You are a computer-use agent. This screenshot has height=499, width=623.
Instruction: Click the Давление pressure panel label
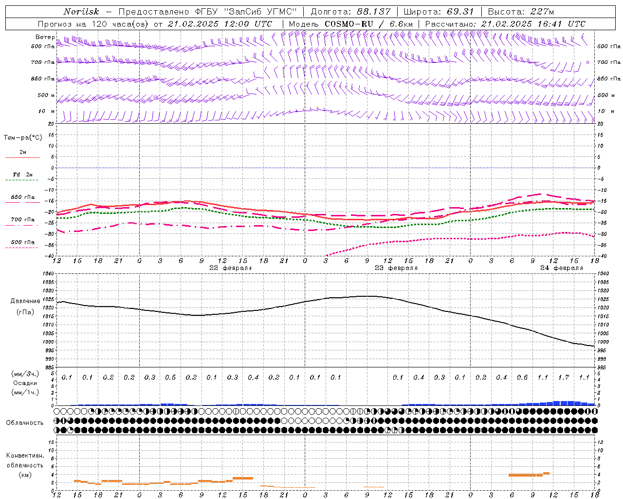(25, 301)
